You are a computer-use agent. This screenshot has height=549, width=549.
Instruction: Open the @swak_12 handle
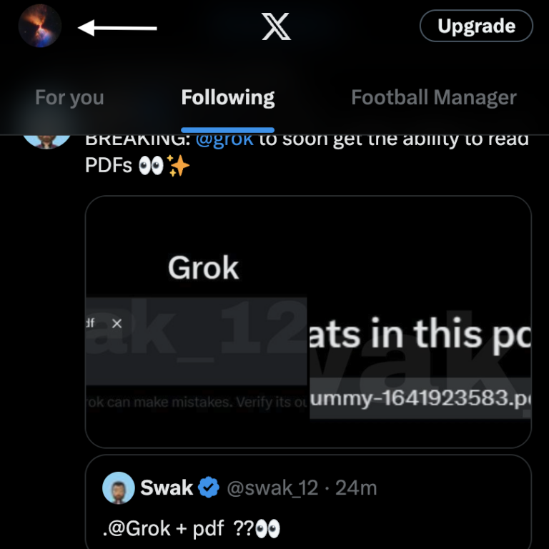[x=272, y=489]
